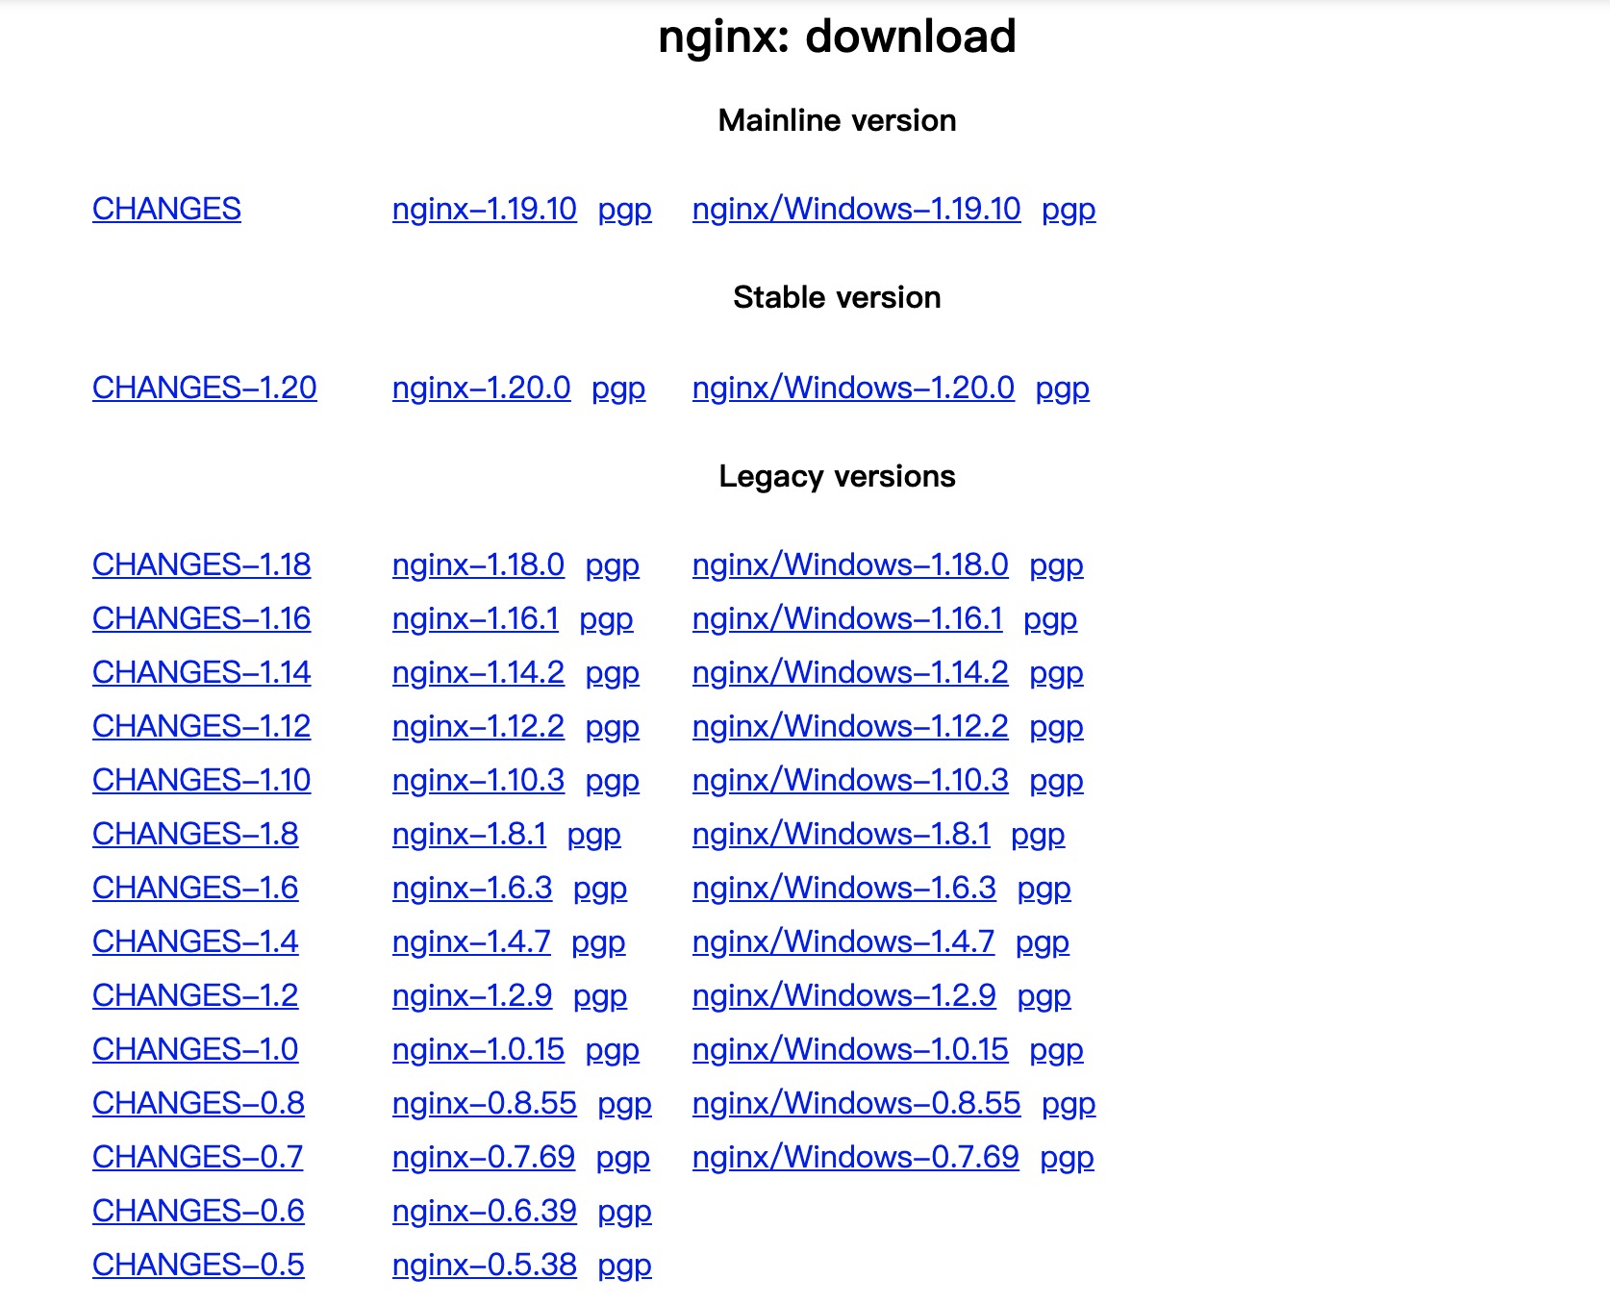Download nginx/Windows-1.20.0 stable build
The width and height of the screenshot is (1610, 1304).
pos(854,389)
